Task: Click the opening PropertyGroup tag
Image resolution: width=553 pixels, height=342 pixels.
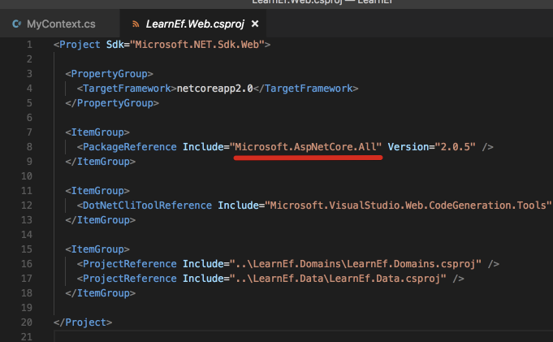Action: pyautogui.click(x=109, y=74)
